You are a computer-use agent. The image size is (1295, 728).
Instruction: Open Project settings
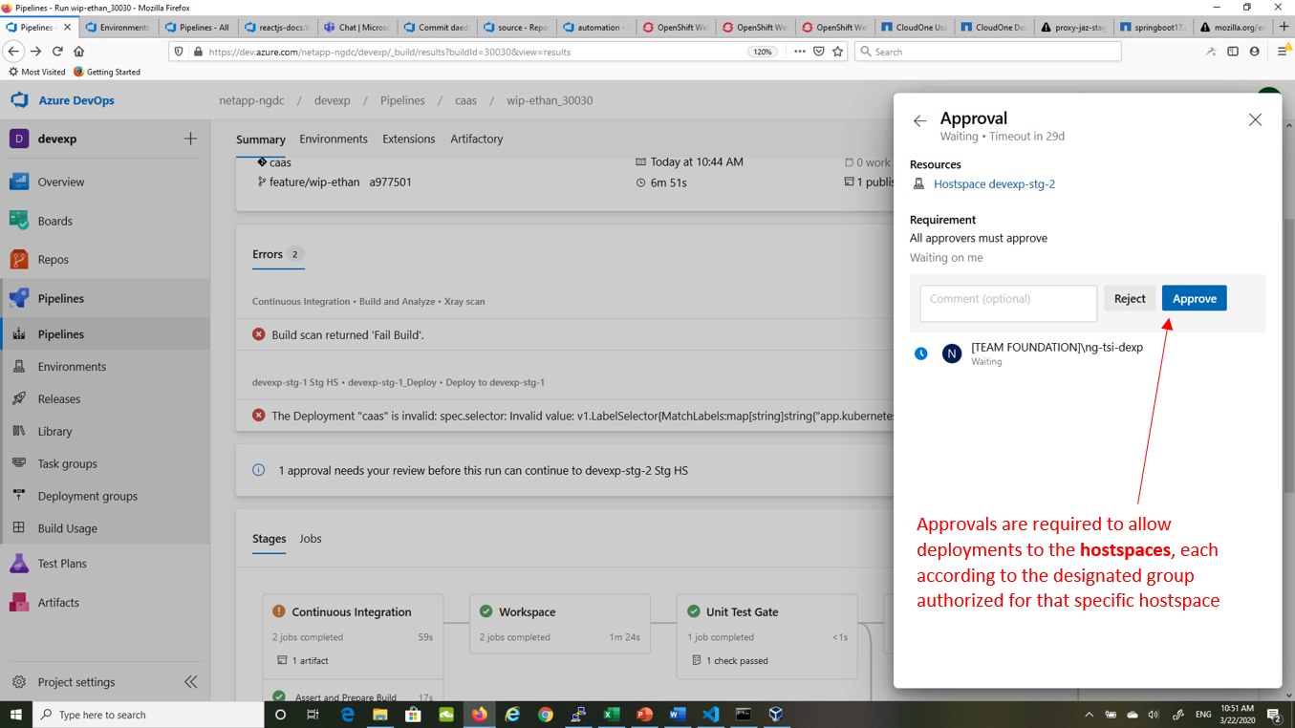[x=76, y=682]
